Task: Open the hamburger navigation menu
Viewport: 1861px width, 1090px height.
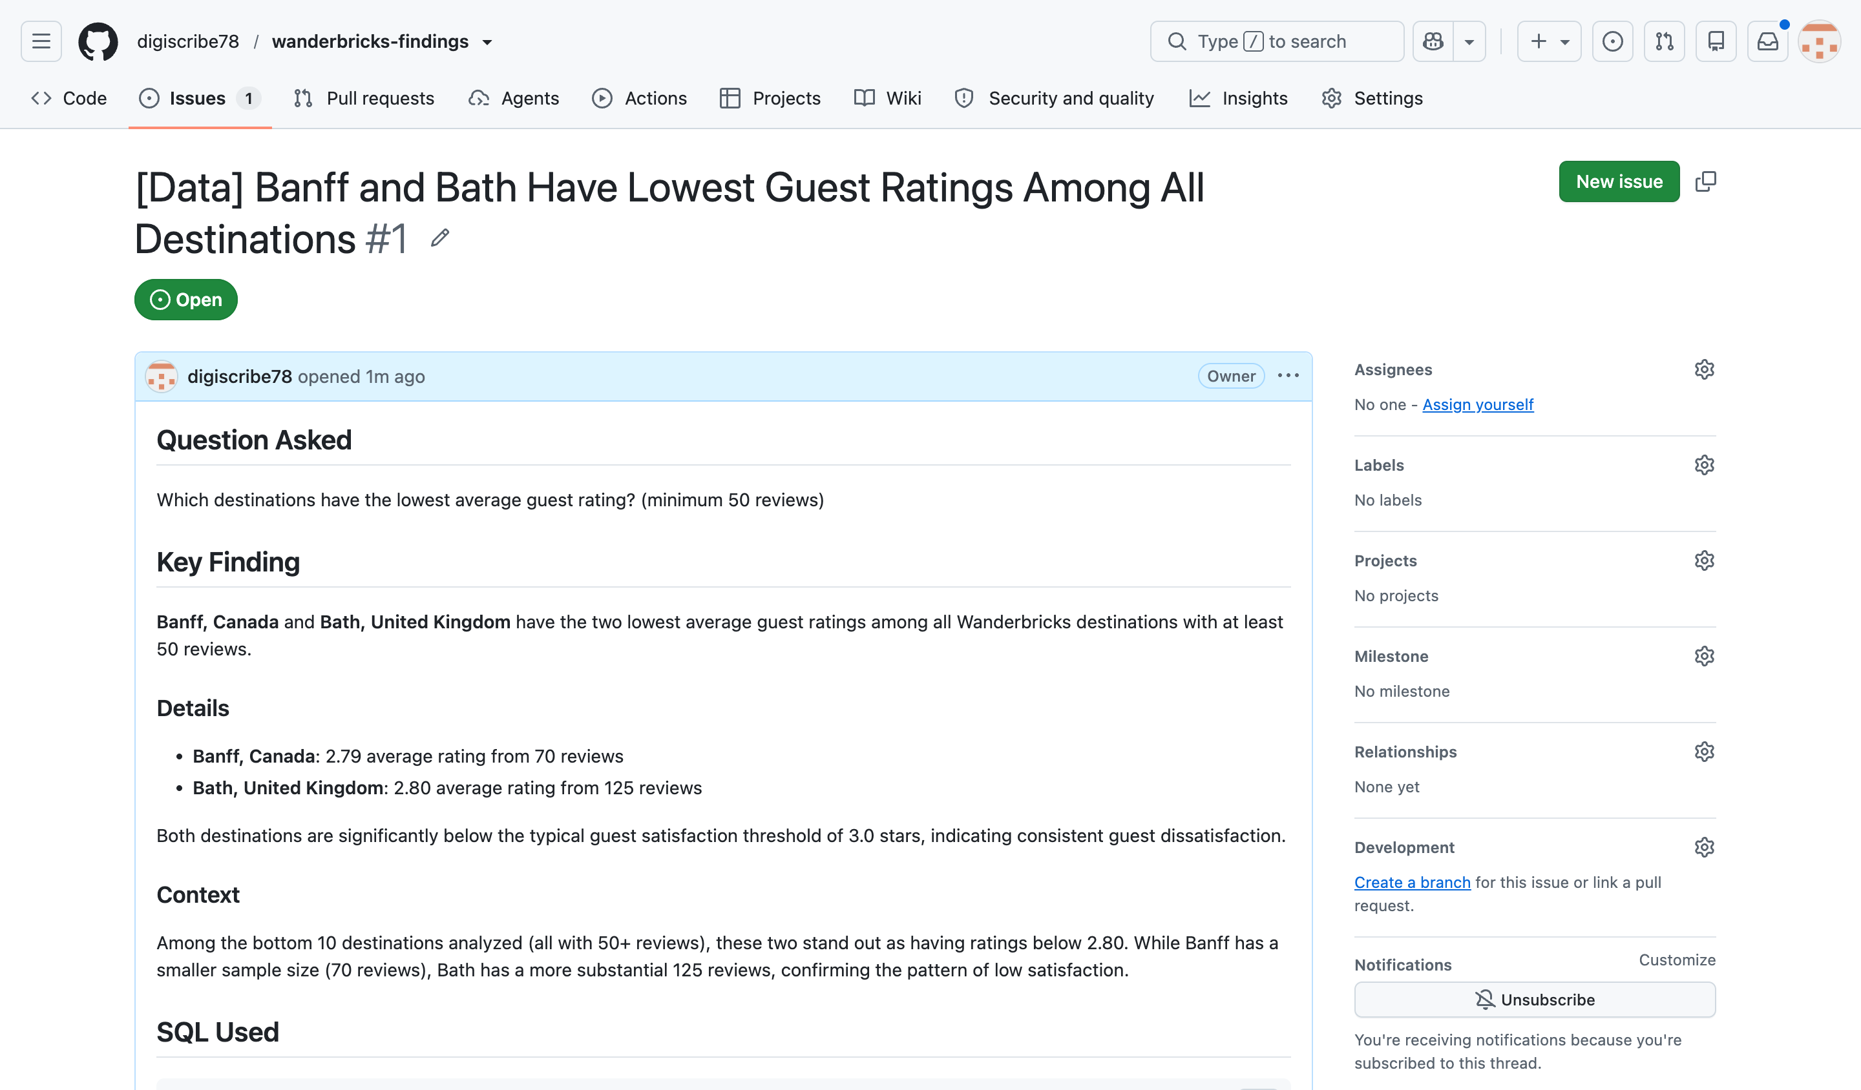Action: (x=41, y=41)
